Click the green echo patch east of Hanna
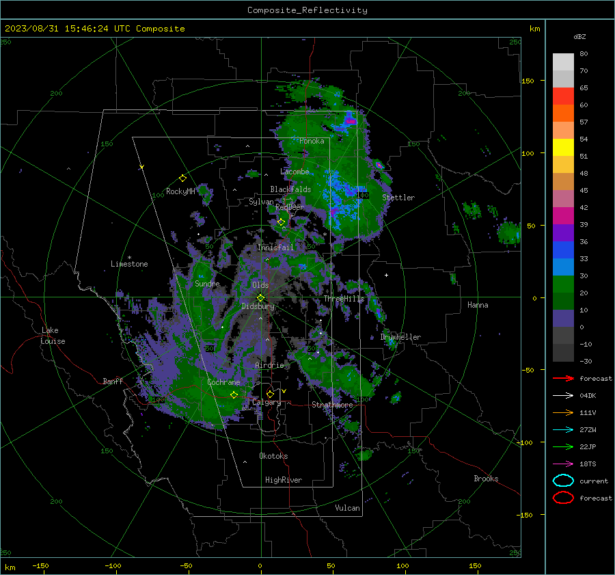This screenshot has width=615, height=575. pyautogui.click(x=508, y=232)
